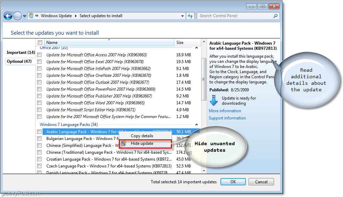Image resolution: width=343 pixels, height=197 pixels.
Task: Check the Arabic Language Pack checkbox
Action: tap(39, 132)
